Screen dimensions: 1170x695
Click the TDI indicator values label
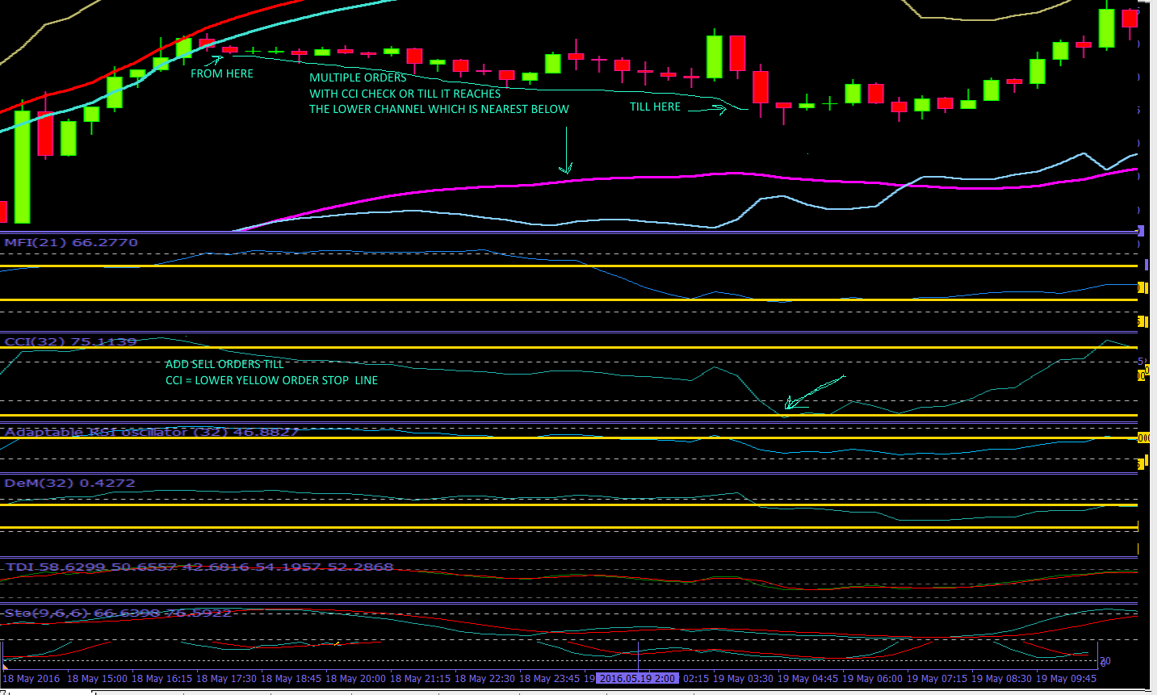click(x=199, y=567)
